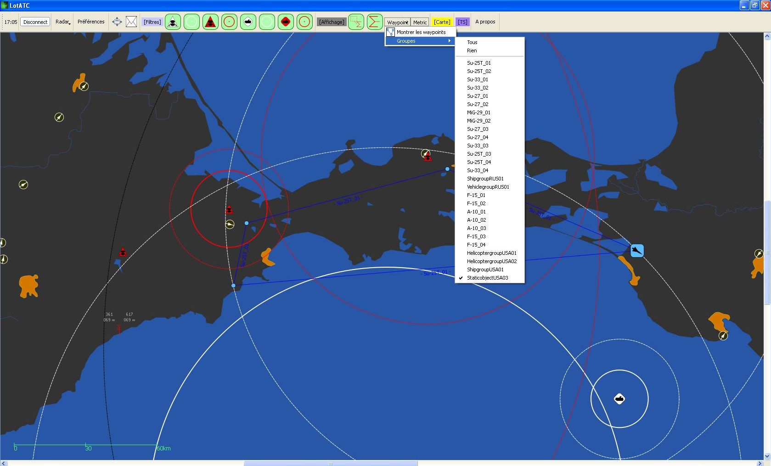Click the envelope message icon

[131, 22]
